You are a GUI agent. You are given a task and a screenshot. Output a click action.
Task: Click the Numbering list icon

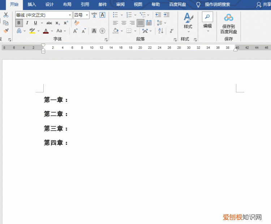129,15
